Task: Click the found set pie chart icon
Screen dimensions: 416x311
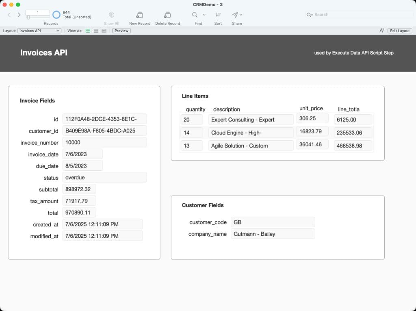Action: point(56,15)
